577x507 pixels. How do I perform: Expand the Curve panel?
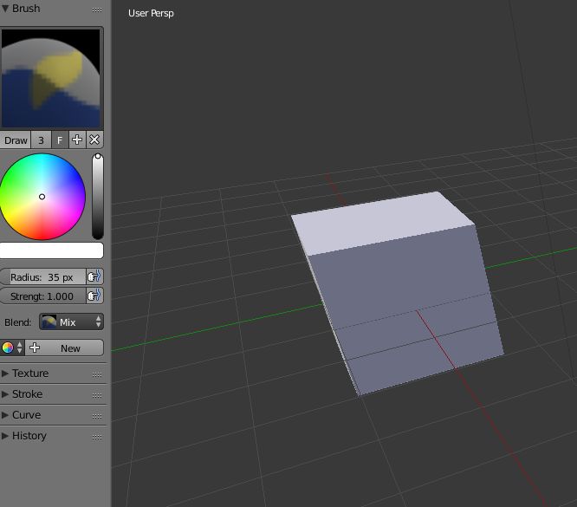pyautogui.click(x=26, y=415)
